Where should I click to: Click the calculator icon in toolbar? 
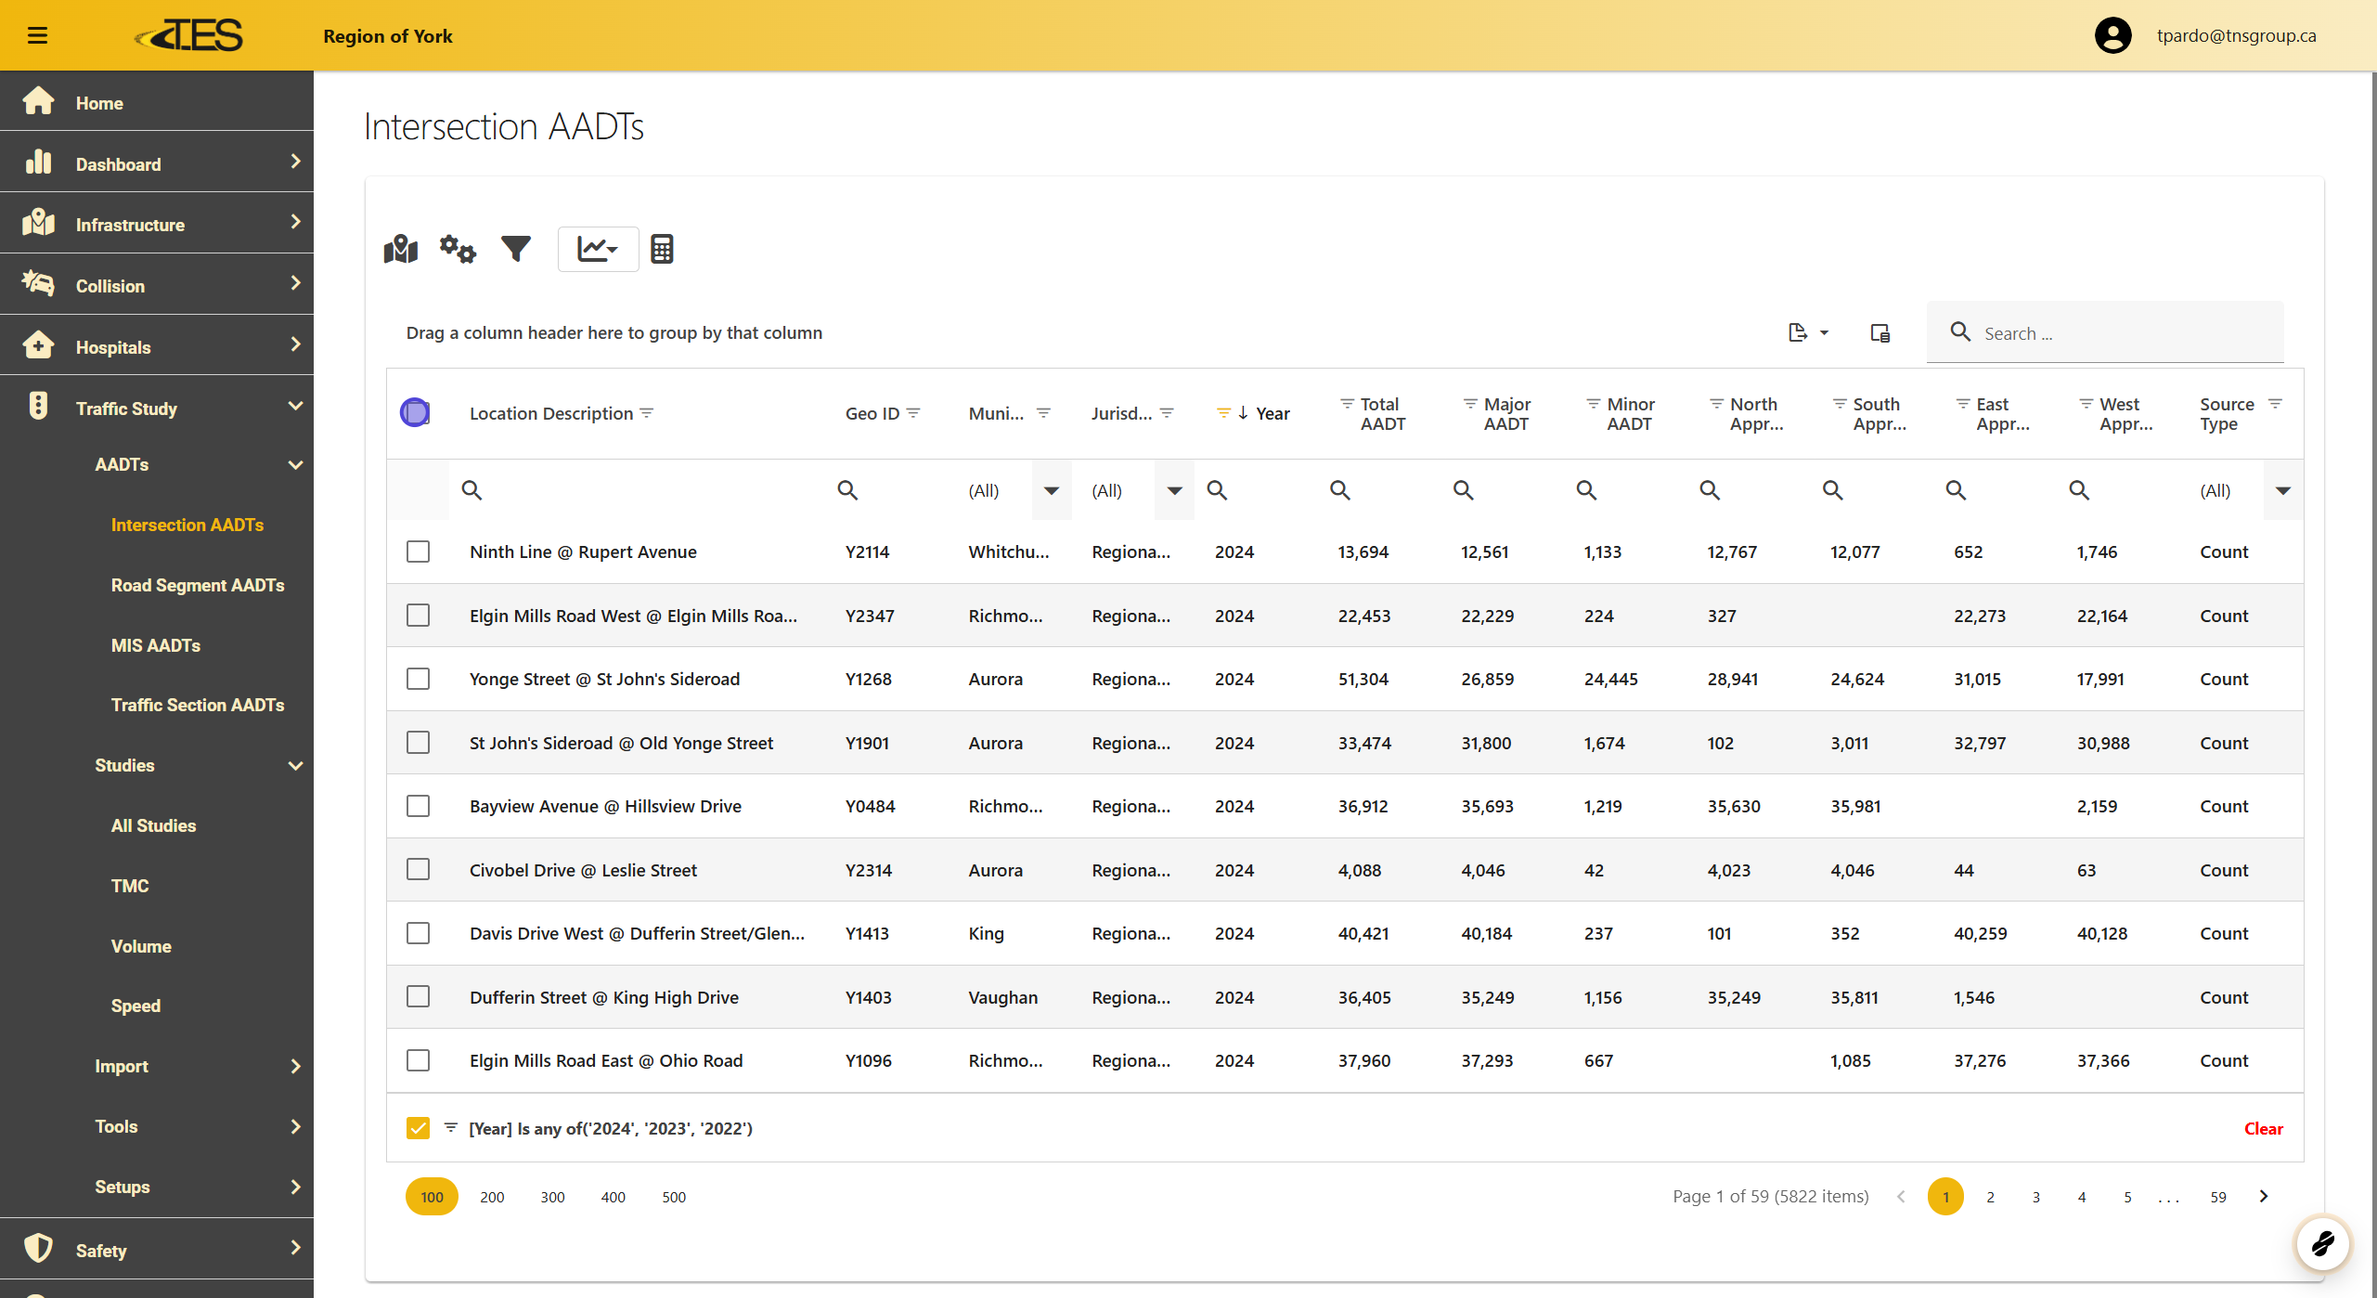[x=662, y=249]
